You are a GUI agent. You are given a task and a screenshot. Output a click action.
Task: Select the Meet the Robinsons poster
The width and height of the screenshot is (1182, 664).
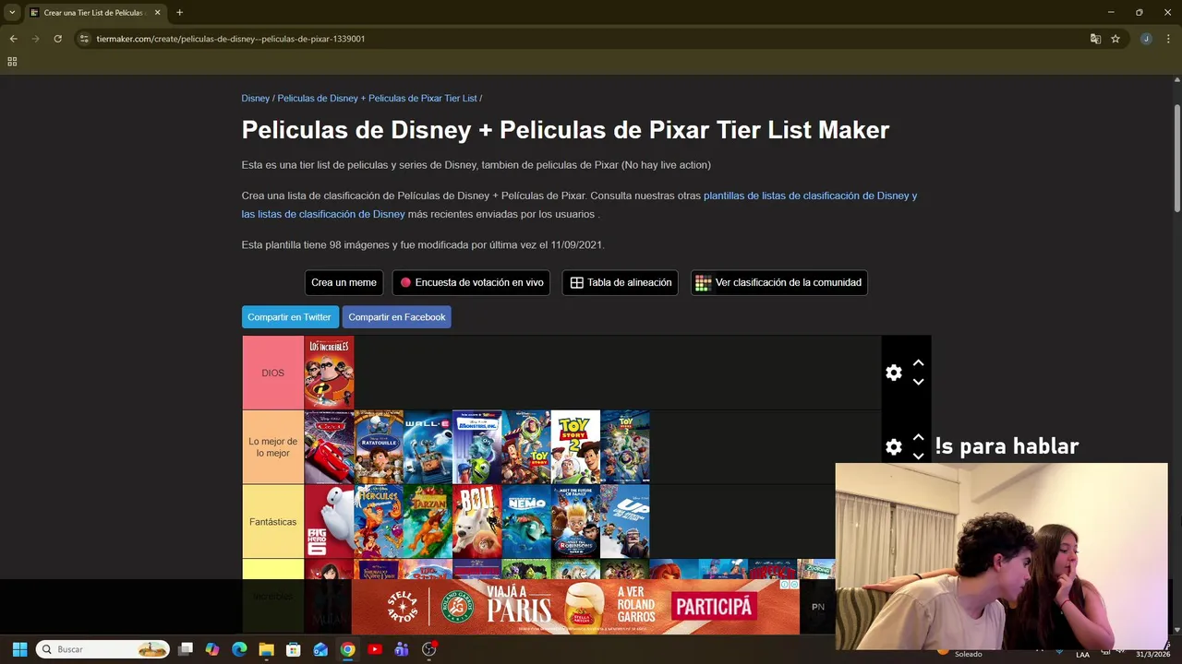click(575, 521)
